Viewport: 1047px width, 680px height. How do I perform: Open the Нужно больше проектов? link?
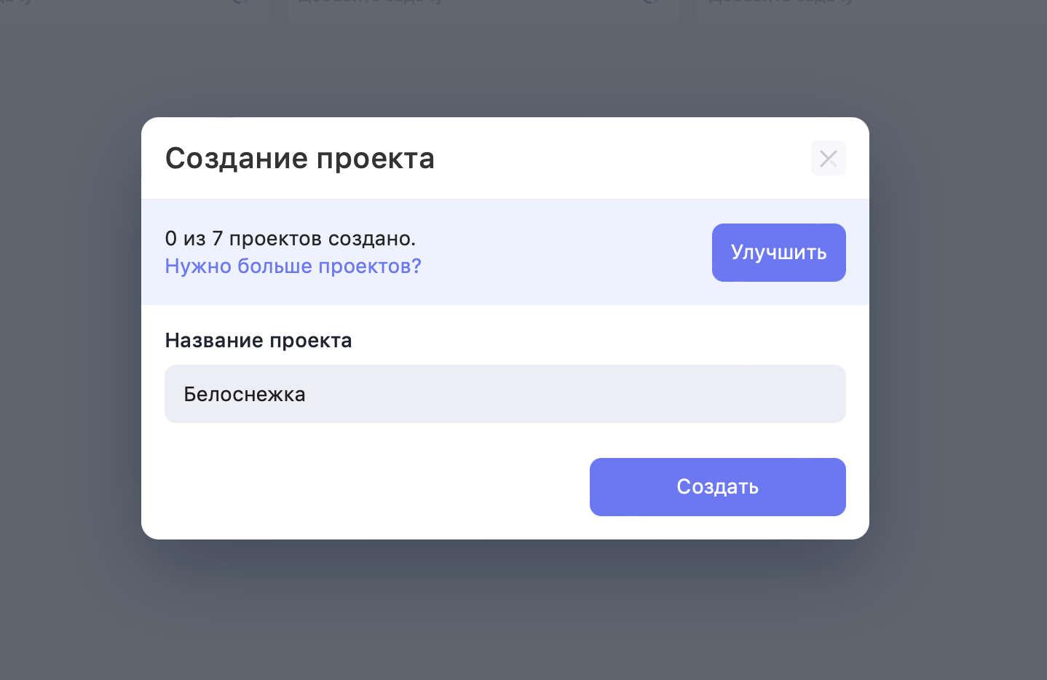(293, 266)
